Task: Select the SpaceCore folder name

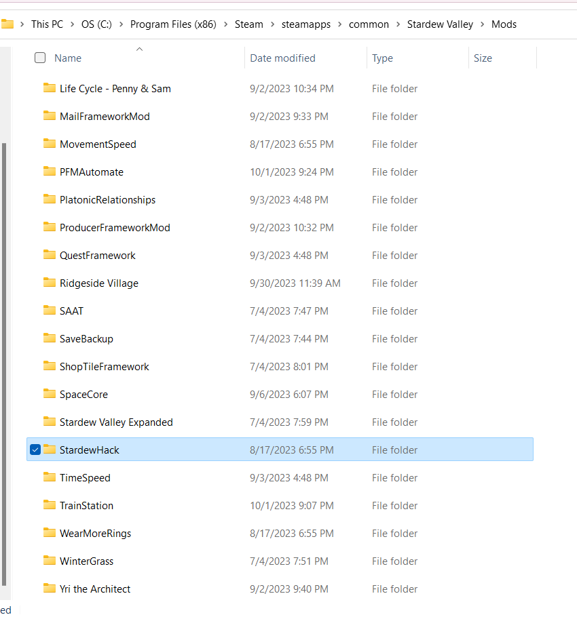Action: pyautogui.click(x=83, y=395)
